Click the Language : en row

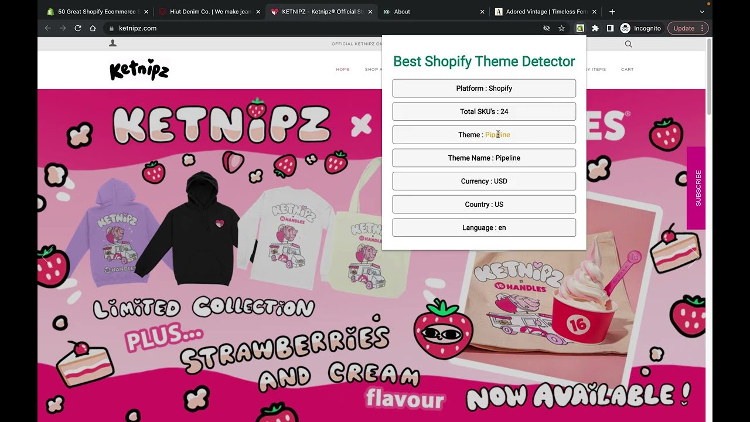tap(484, 227)
